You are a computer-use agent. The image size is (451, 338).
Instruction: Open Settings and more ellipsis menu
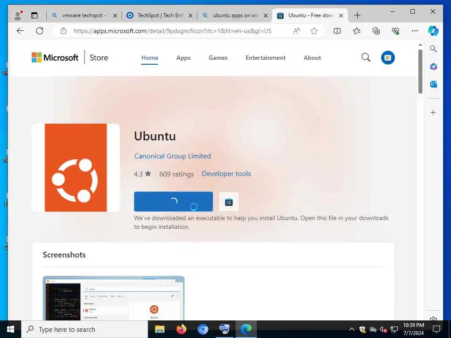tap(415, 31)
